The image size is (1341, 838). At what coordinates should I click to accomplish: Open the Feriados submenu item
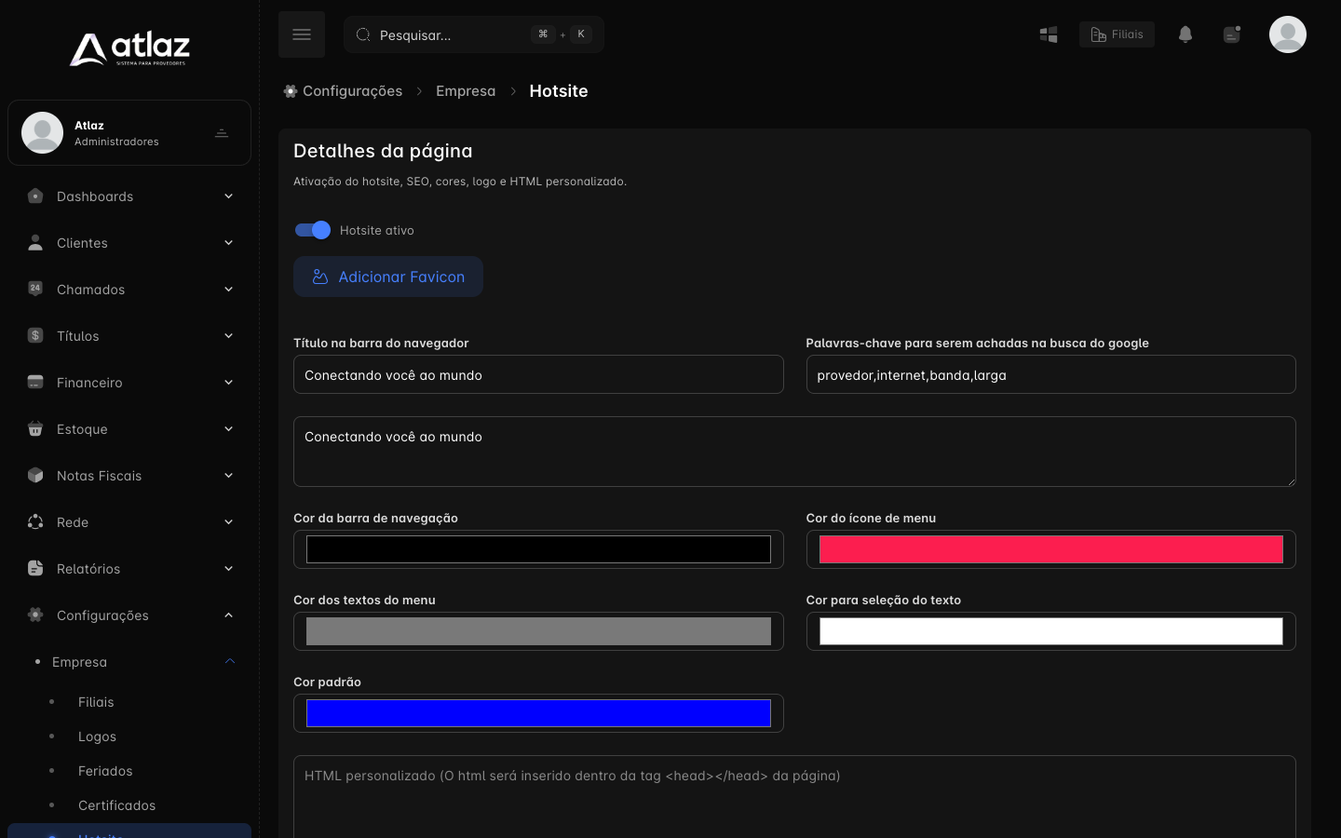click(x=105, y=771)
